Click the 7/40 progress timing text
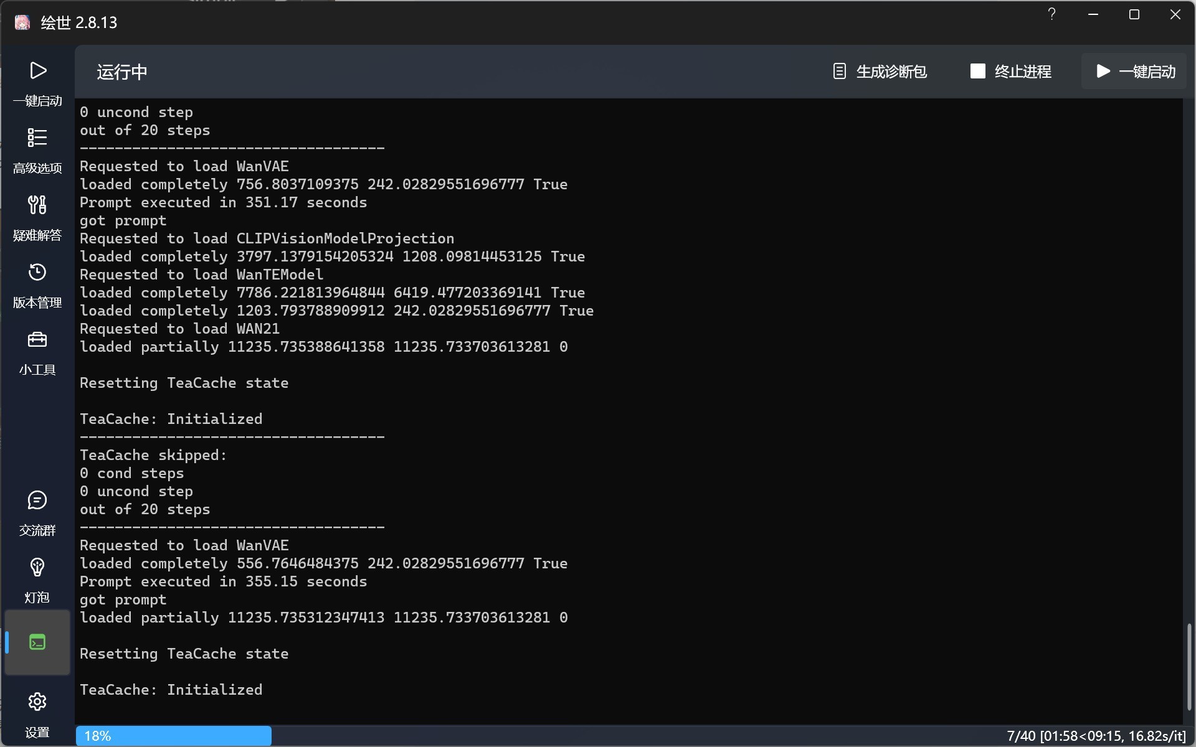The width and height of the screenshot is (1196, 747). [1096, 736]
